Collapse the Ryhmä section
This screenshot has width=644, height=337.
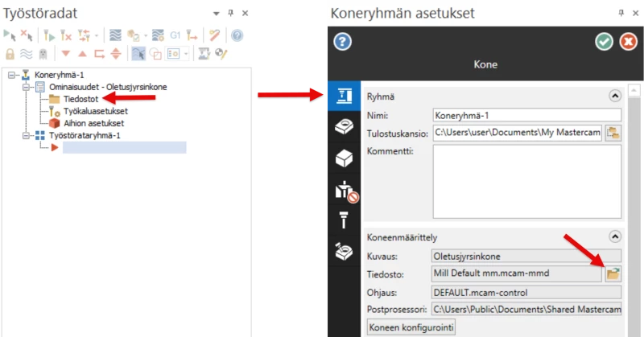(615, 96)
